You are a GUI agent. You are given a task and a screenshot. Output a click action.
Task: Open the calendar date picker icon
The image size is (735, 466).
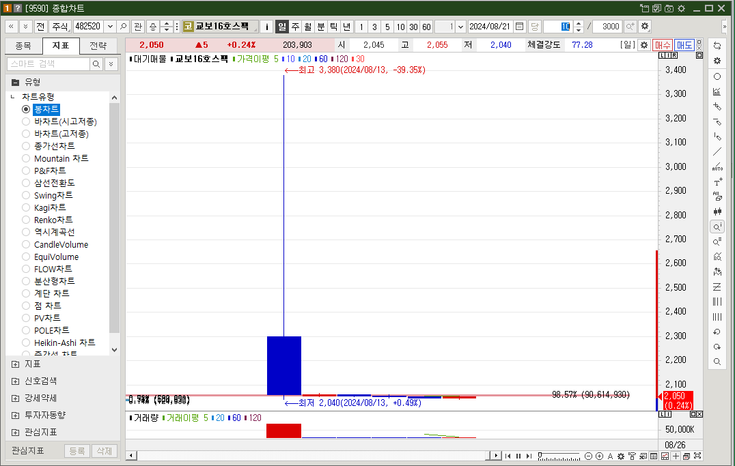coord(519,27)
